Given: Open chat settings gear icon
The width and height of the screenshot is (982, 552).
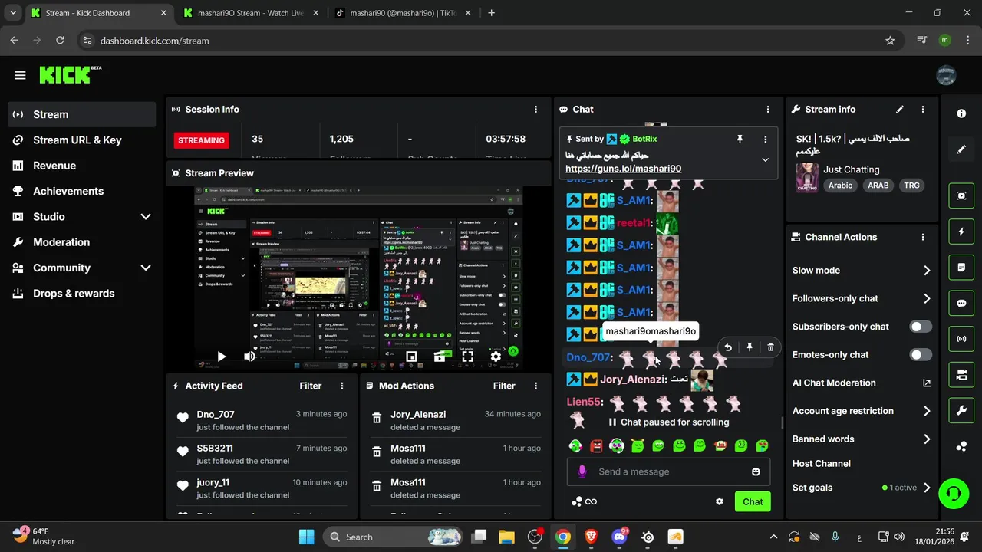Looking at the screenshot, I should click(720, 501).
